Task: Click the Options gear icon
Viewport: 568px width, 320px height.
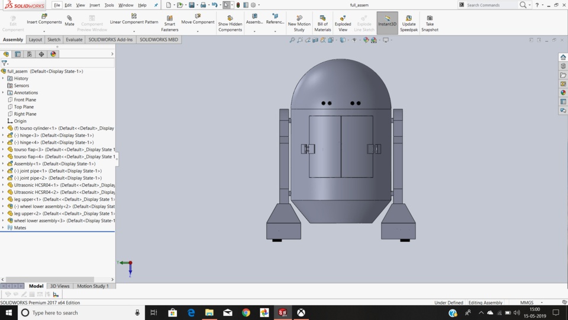Action: tap(253, 5)
